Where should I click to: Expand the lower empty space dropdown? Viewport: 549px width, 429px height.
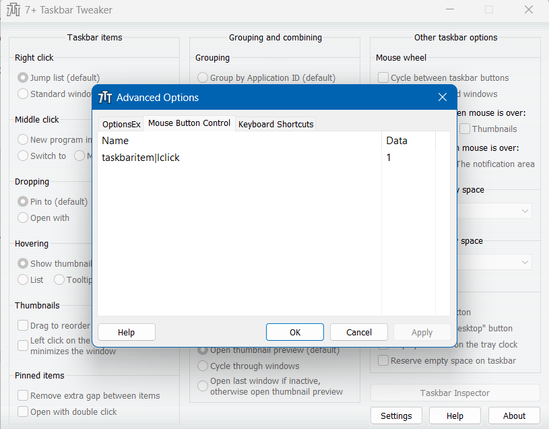point(525,262)
